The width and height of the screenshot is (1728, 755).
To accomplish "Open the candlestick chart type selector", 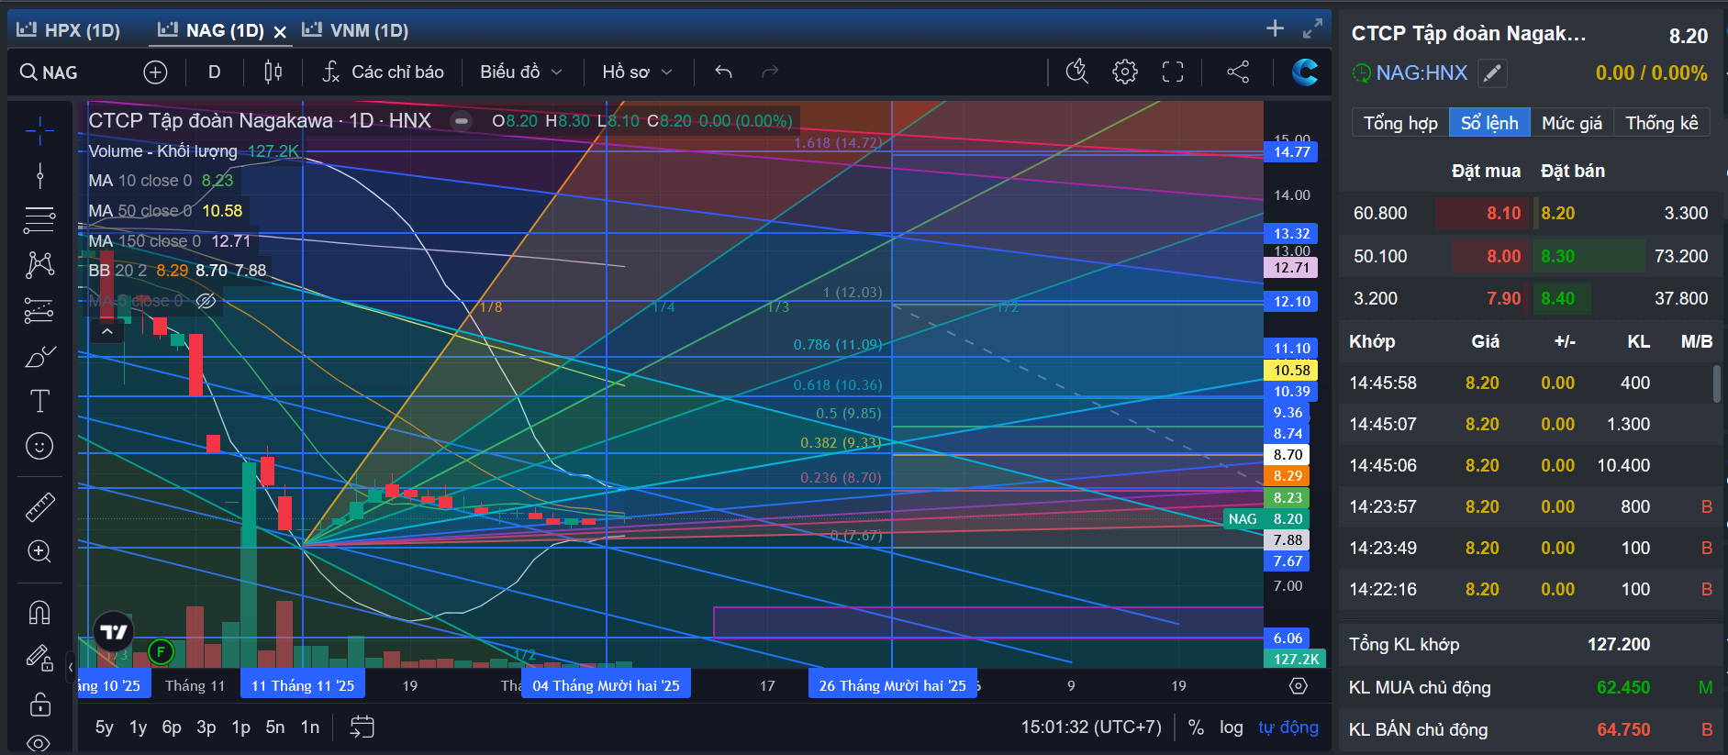I will [273, 72].
